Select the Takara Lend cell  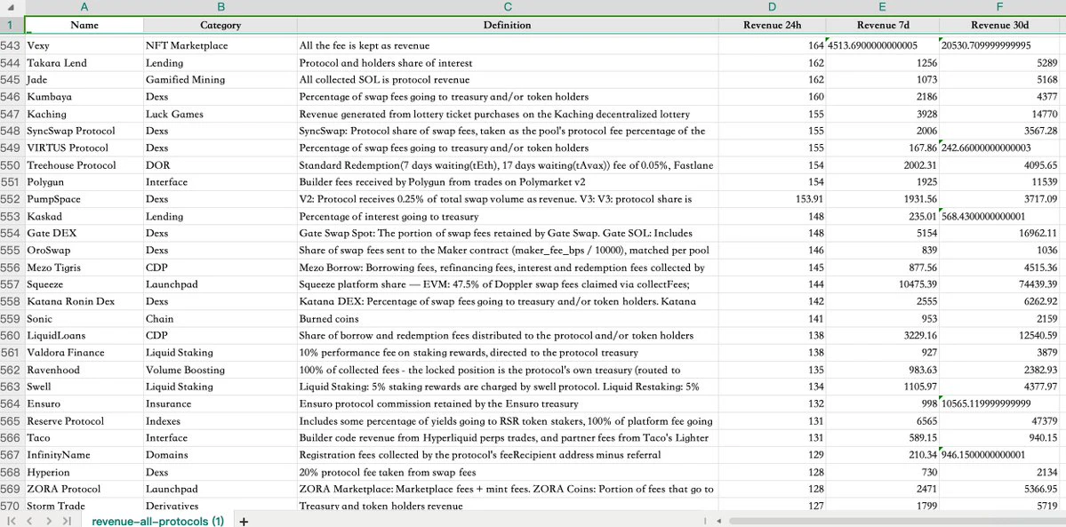[x=84, y=63]
